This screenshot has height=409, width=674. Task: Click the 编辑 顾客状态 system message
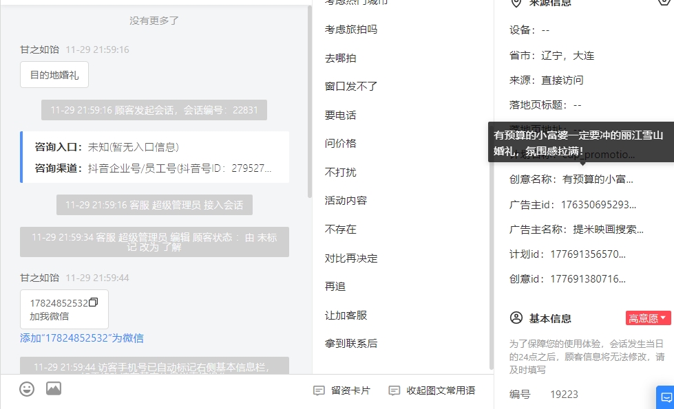point(154,242)
